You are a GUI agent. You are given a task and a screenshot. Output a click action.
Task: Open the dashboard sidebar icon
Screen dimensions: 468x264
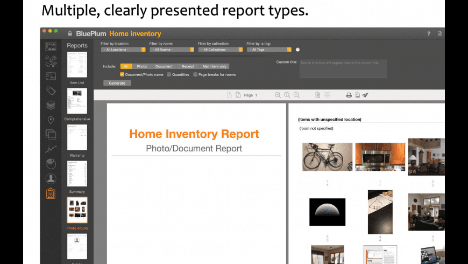click(x=51, y=47)
